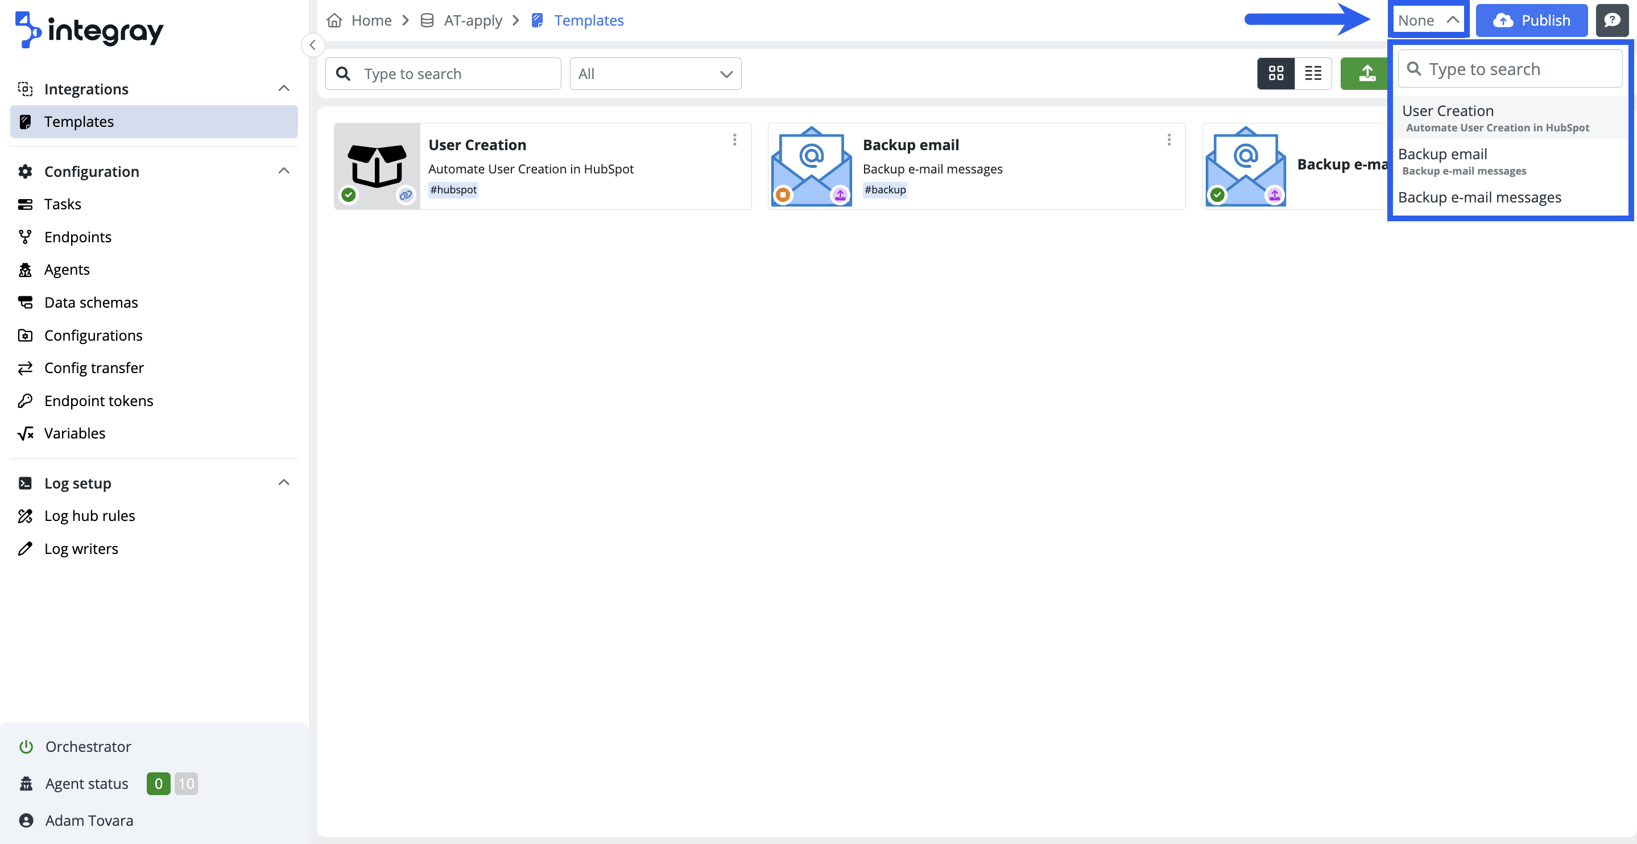
Task: Open Endpoints in the sidebar
Action: (77, 237)
